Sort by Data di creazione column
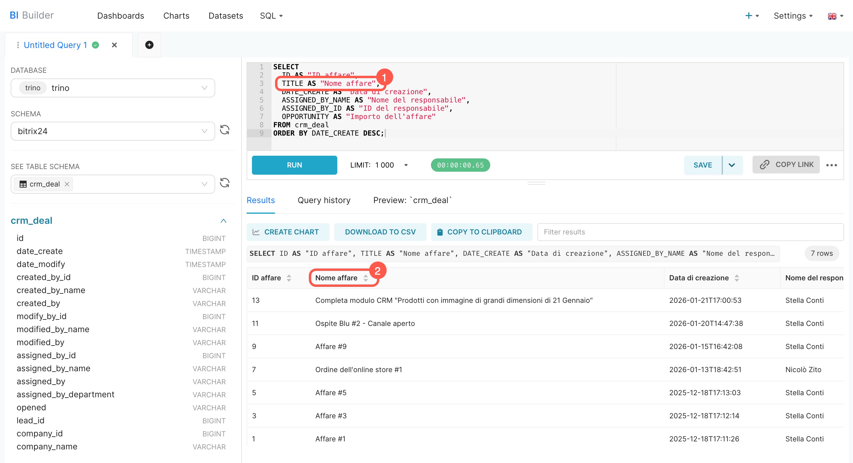The image size is (853, 463). click(x=737, y=278)
